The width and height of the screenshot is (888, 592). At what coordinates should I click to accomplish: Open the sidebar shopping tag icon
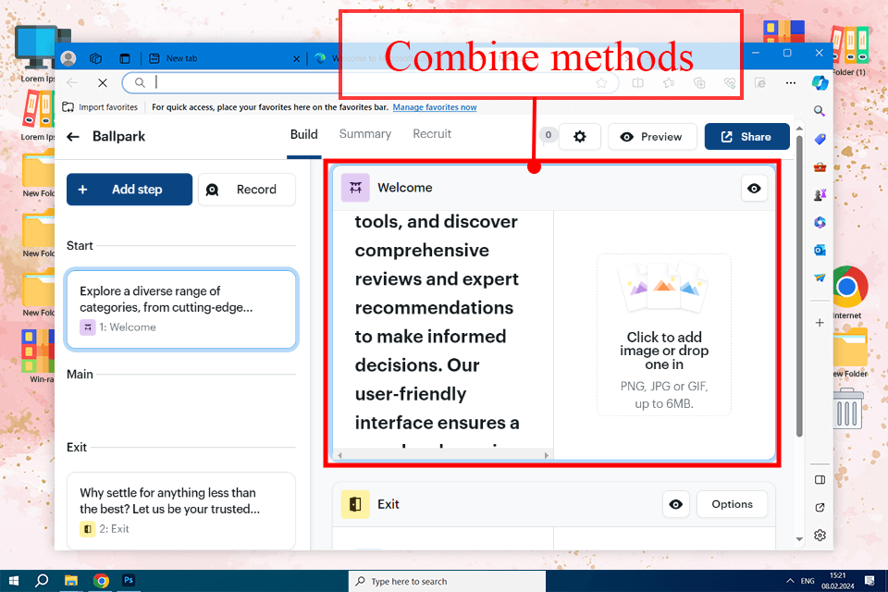click(820, 139)
